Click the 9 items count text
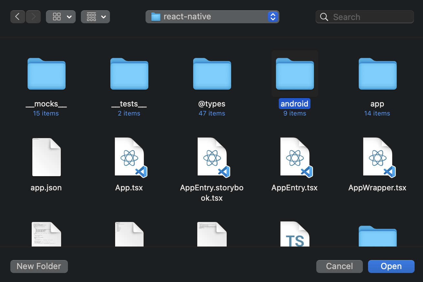423x282 pixels. pos(295,113)
